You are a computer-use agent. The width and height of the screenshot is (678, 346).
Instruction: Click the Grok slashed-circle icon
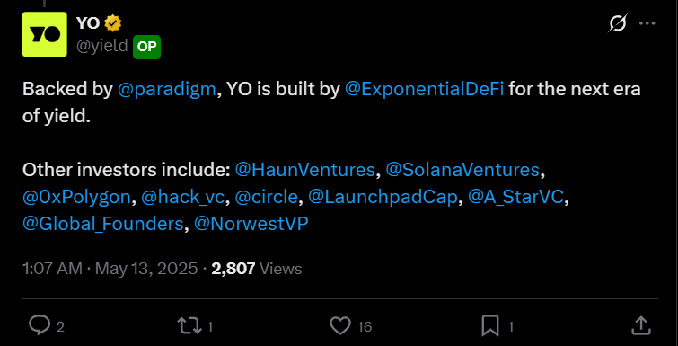(618, 23)
